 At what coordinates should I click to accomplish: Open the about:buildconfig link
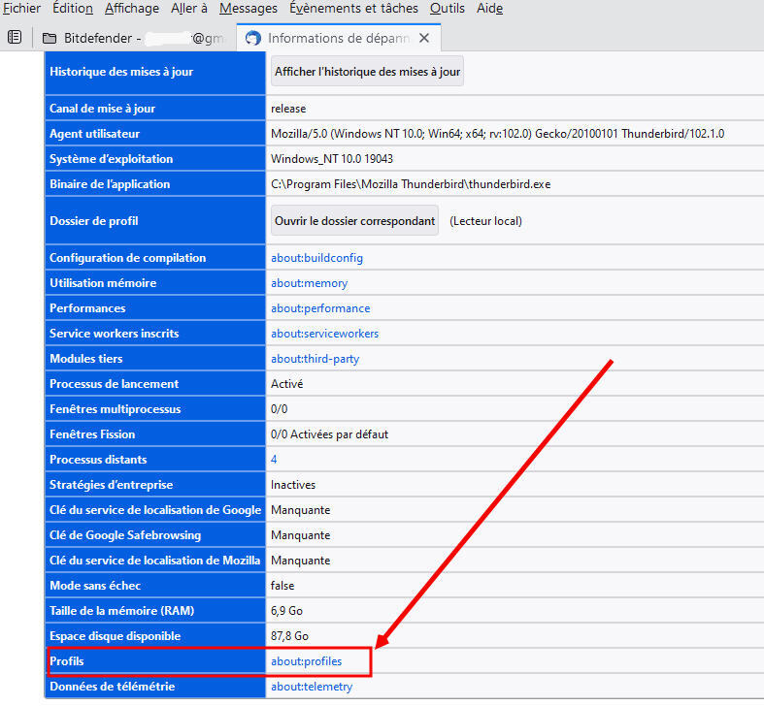click(x=316, y=258)
